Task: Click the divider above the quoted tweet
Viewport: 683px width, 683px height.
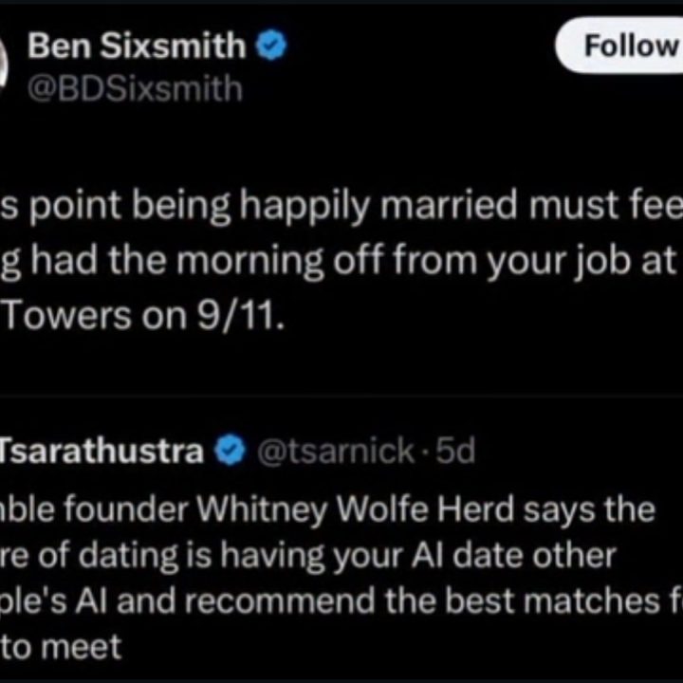Action: pos(341,396)
